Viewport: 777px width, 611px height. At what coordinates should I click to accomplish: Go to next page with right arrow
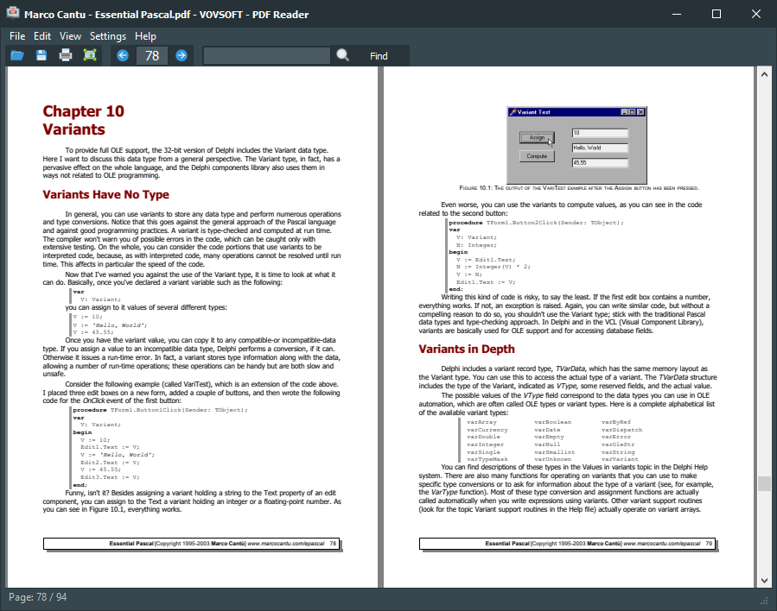click(x=182, y=55)
